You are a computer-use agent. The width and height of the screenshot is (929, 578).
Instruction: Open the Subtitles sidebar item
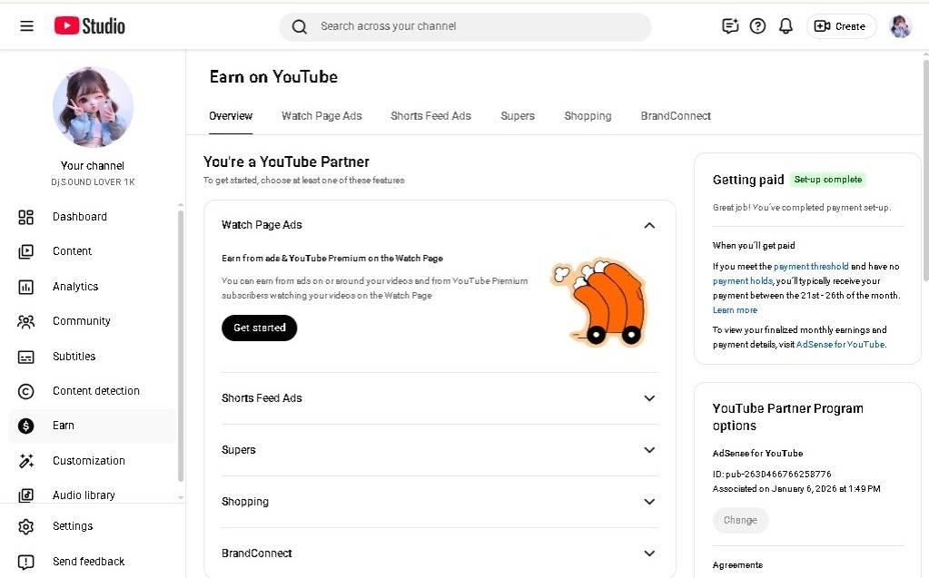pyautogui.click(x=74, y=357)
